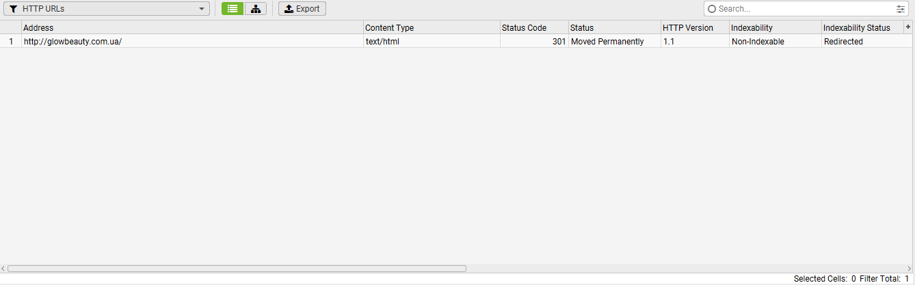Click the right scroll arrow

(x=912, y=269)
